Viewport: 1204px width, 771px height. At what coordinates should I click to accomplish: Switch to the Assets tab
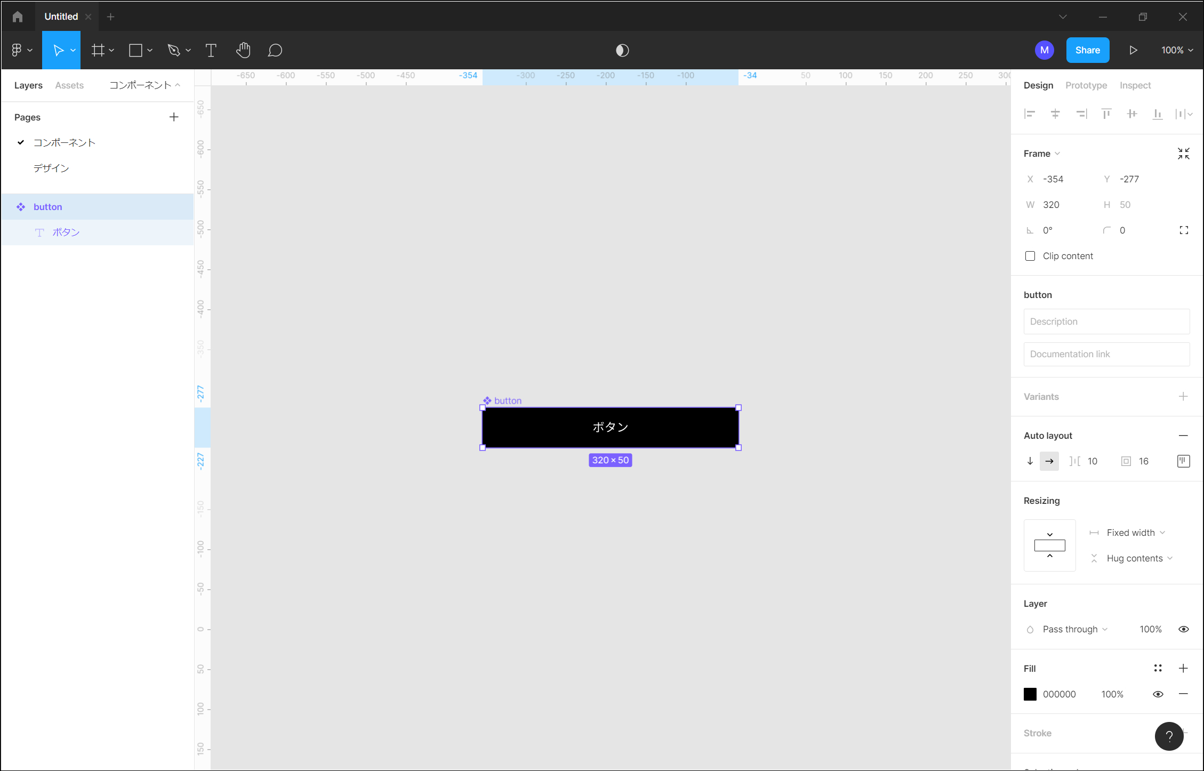(69, 85)
